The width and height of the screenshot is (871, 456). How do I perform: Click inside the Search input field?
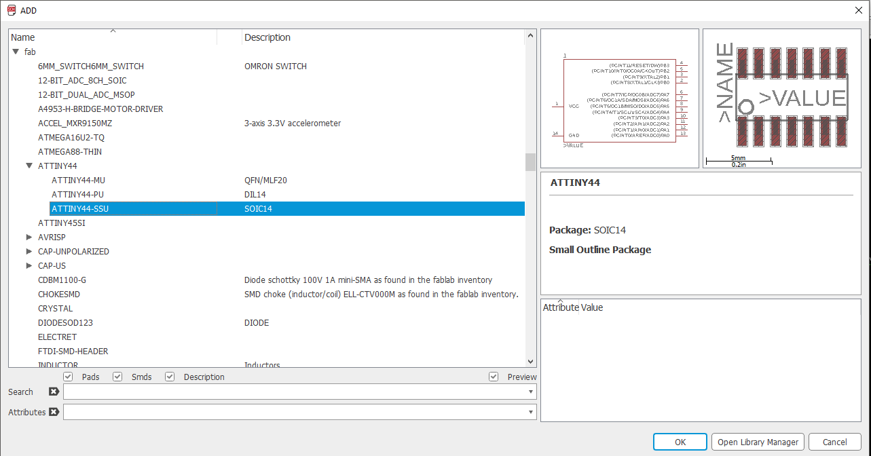[x=294, y=392]
